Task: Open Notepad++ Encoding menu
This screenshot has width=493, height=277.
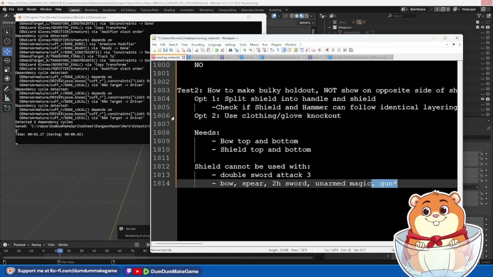Action: coord(198,45)
